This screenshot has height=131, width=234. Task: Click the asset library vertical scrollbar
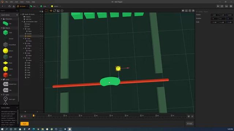tap(18, 59)
